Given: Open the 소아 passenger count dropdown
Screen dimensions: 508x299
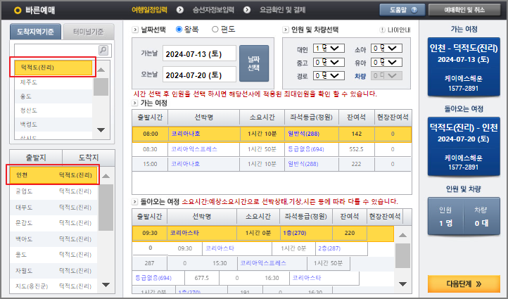Looking at the screenshot, I should 386,49.
